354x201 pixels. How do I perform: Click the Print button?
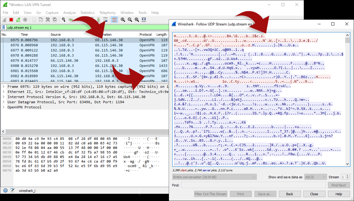click(241, 194)
